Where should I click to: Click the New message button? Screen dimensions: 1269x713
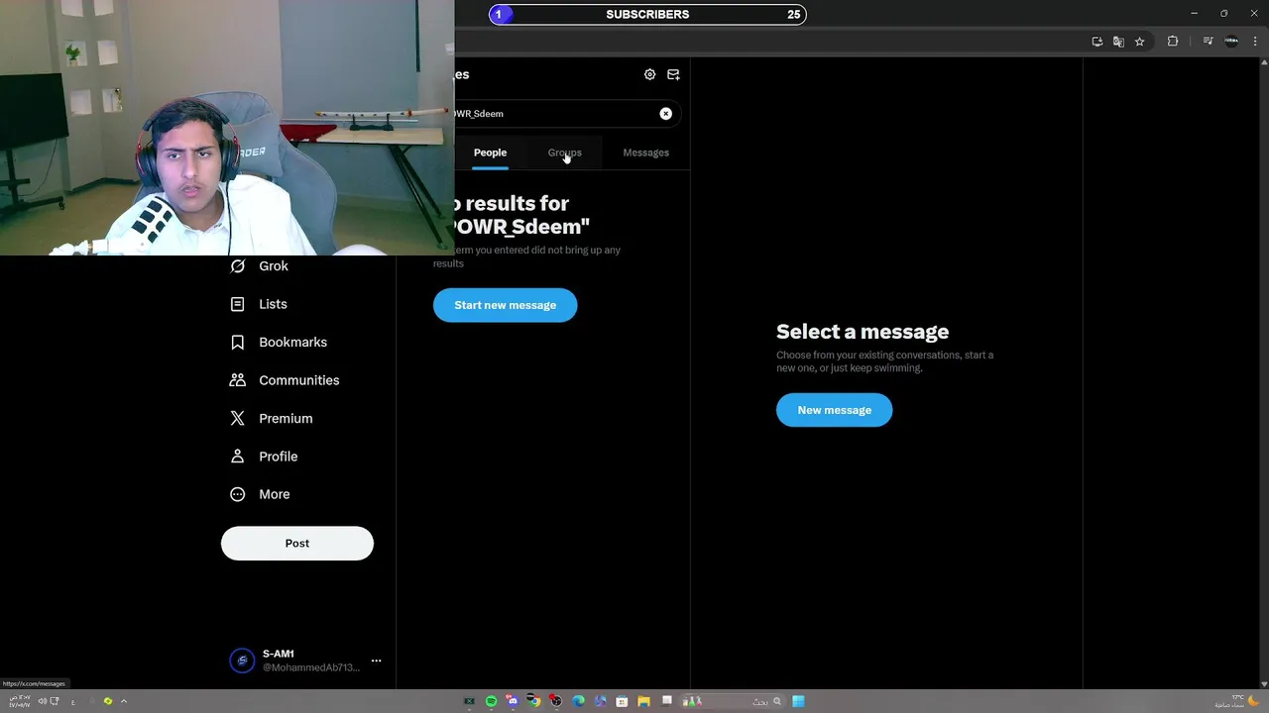[834, 410]
